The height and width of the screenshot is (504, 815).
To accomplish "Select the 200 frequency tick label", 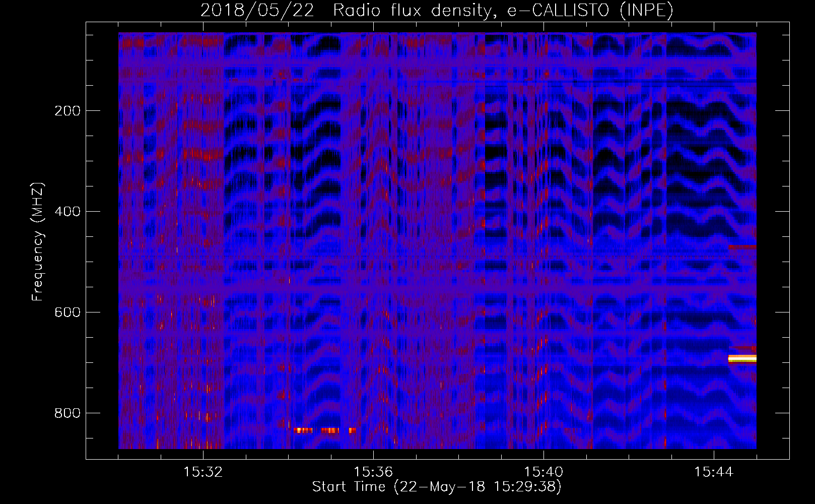I will (67, 111).
